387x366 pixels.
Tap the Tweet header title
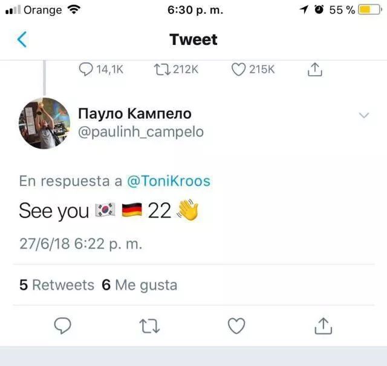click(193, 40)
